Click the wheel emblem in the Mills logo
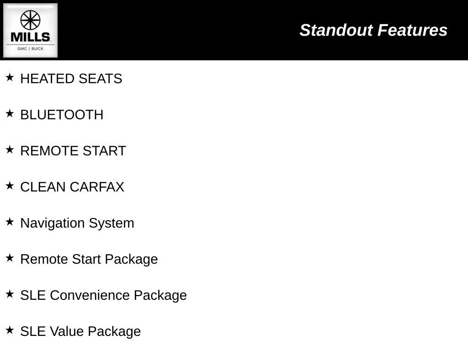468x351 pixels. (x=31, y=20)
